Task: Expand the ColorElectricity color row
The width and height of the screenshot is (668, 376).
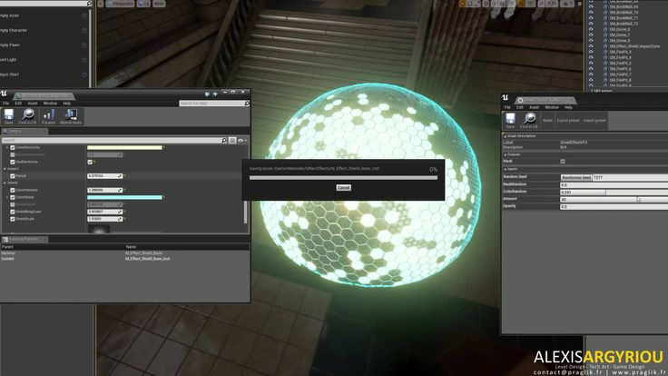Action: tap(7, 147)
